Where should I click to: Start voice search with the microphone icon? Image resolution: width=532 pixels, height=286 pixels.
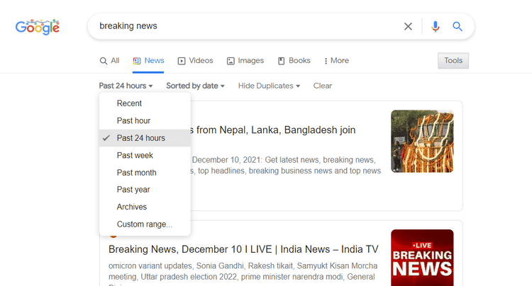click(436, 26)
